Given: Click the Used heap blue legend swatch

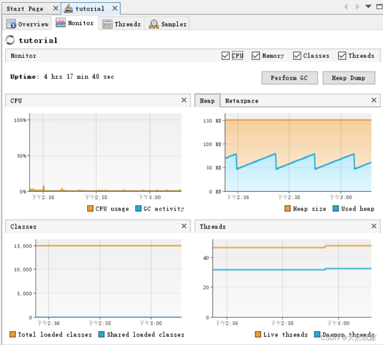Looking at the screenshot, I should (x=336, y=208).
